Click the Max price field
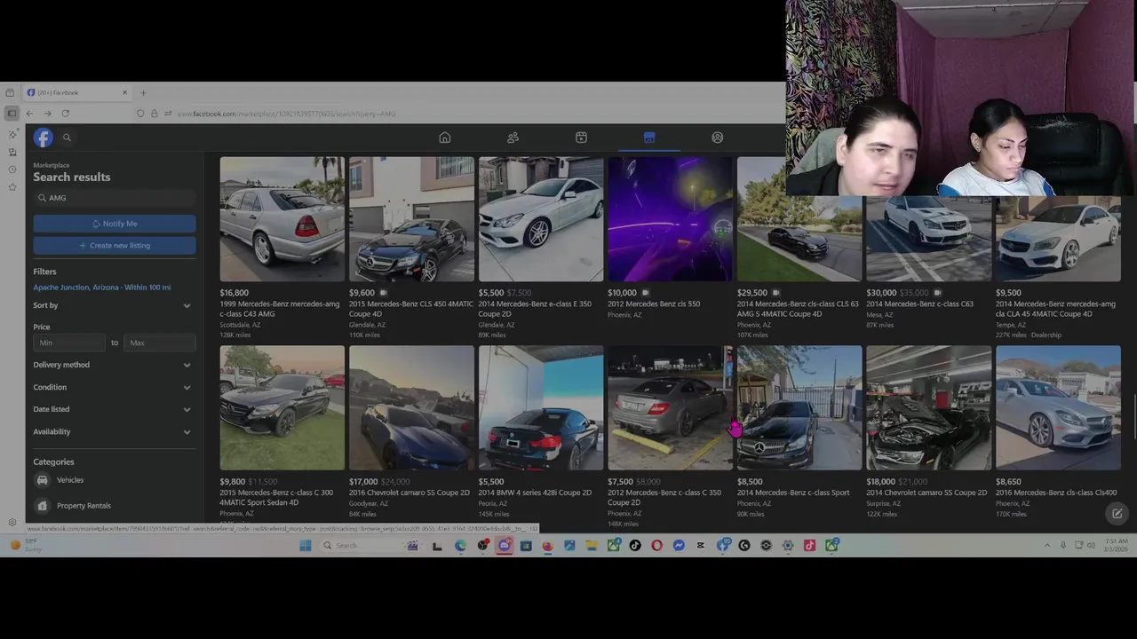 (x=159, y=343)
